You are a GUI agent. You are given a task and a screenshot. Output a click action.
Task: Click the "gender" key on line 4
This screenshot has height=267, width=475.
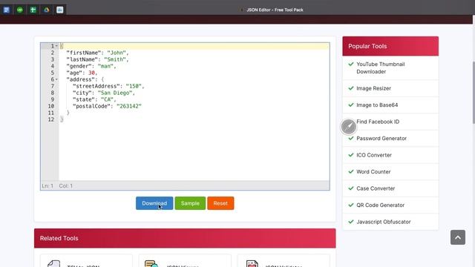(x=79, y=66)
